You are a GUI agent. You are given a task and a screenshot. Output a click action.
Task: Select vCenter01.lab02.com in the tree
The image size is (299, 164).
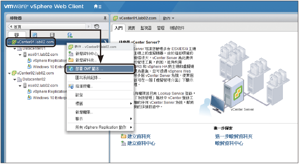pos(36,42)
